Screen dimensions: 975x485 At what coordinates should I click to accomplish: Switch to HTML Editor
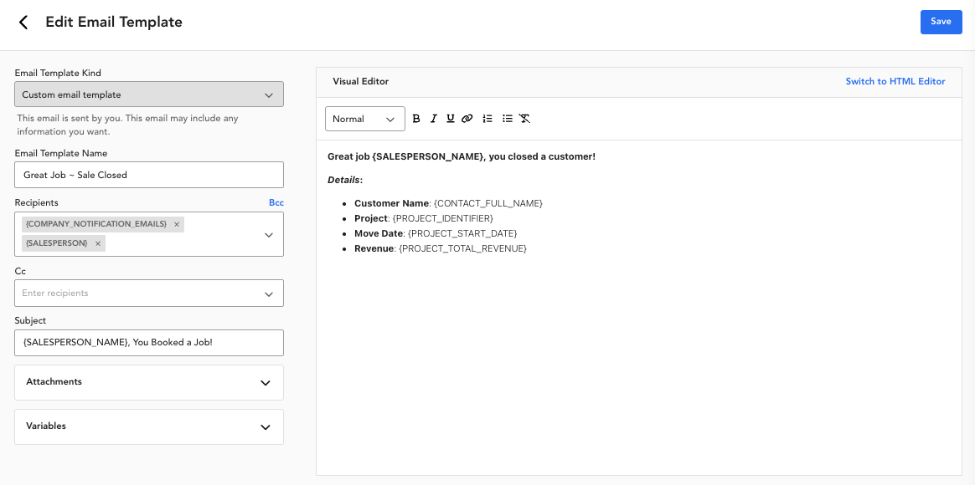[x=895, y=81]
